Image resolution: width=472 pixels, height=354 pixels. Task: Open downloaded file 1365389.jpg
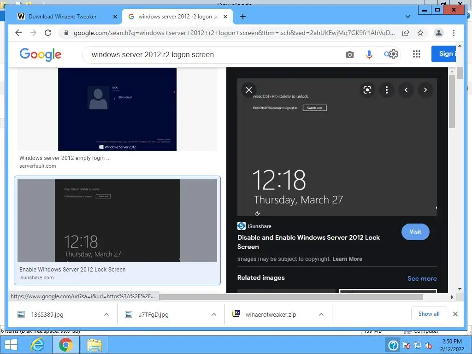tap(47, 314)
